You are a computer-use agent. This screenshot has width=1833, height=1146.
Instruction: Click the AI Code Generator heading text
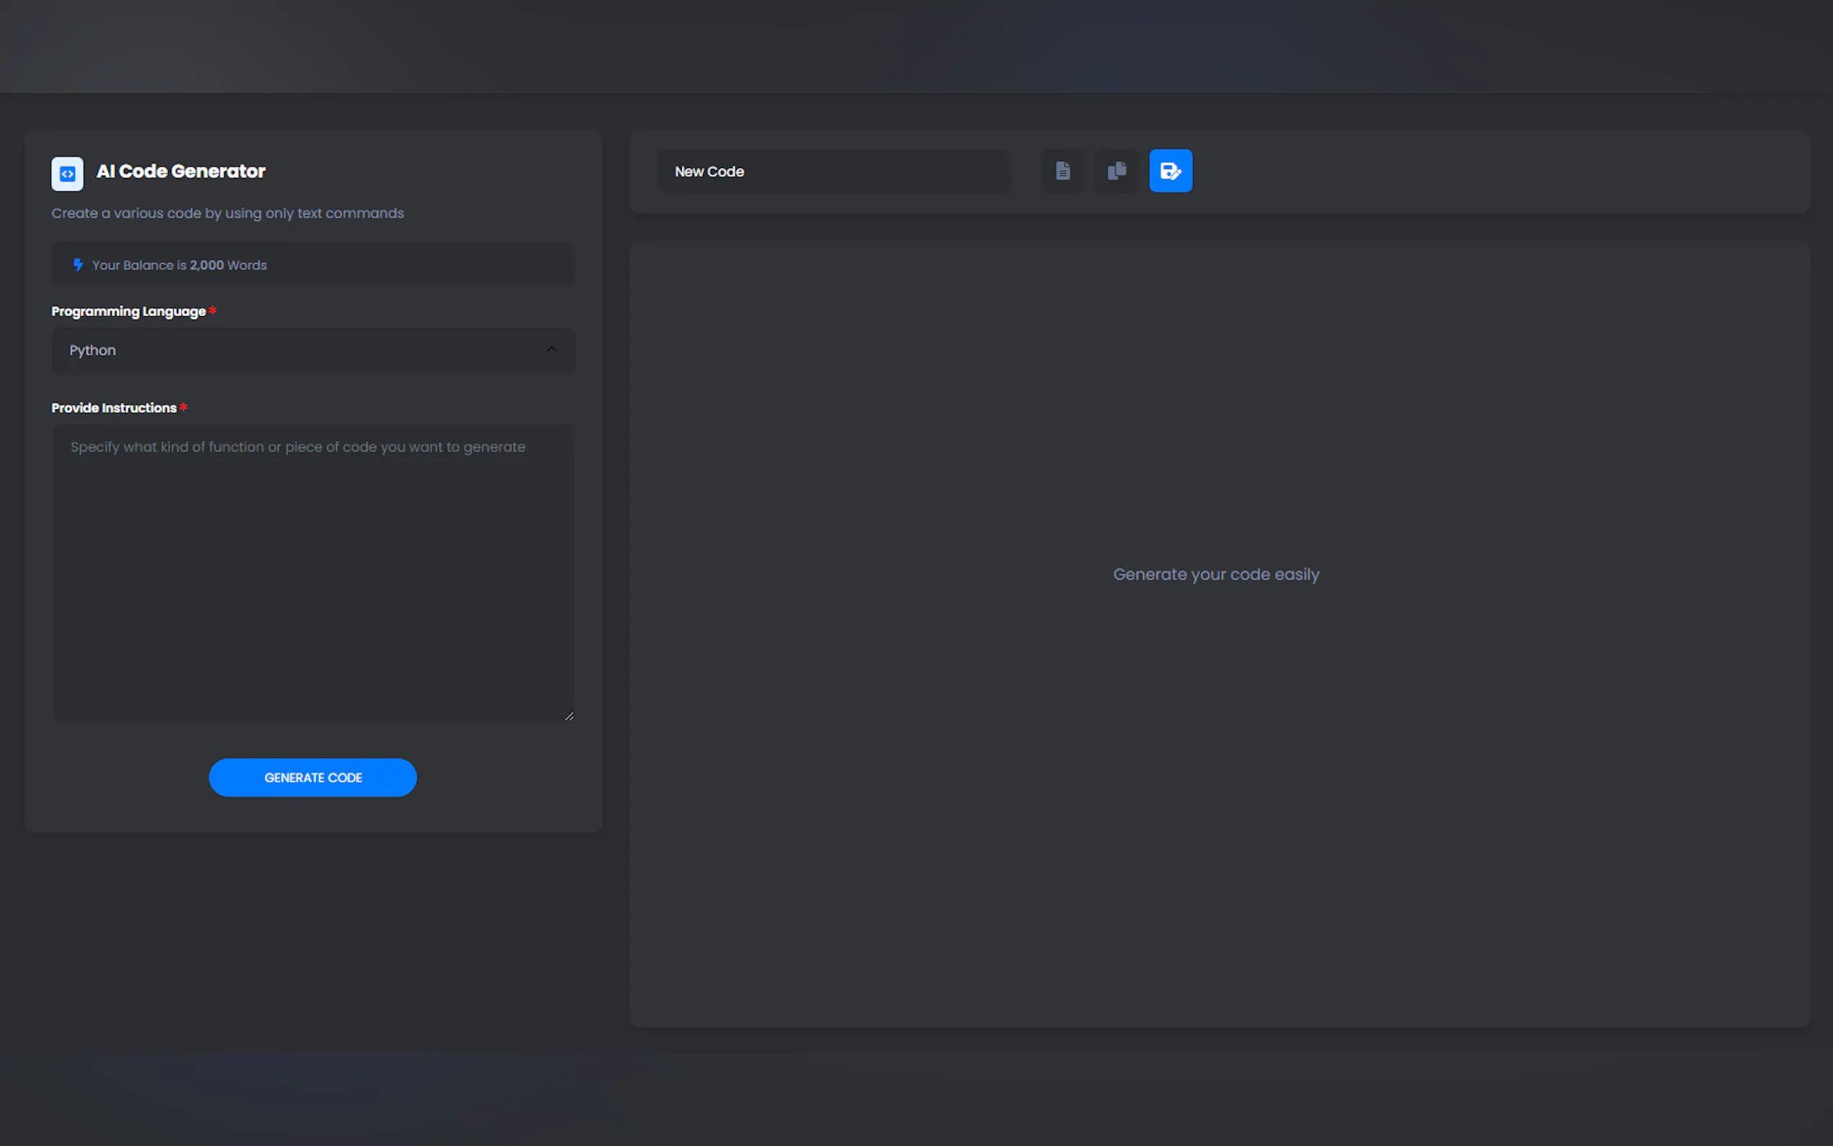pos(181,171)
